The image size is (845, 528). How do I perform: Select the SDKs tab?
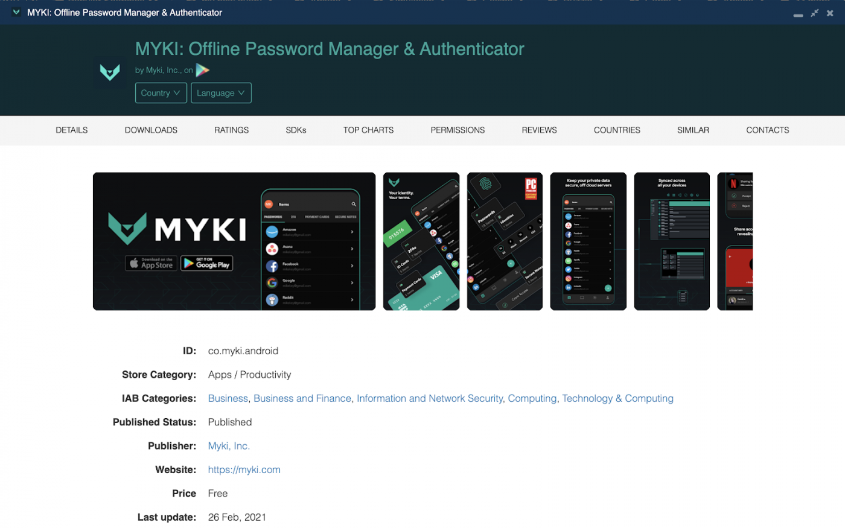click(296, 130)
